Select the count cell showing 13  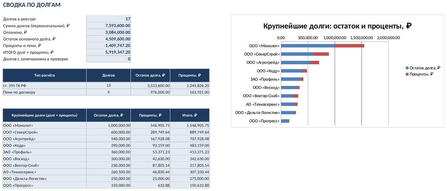click(x=109, y=85)
